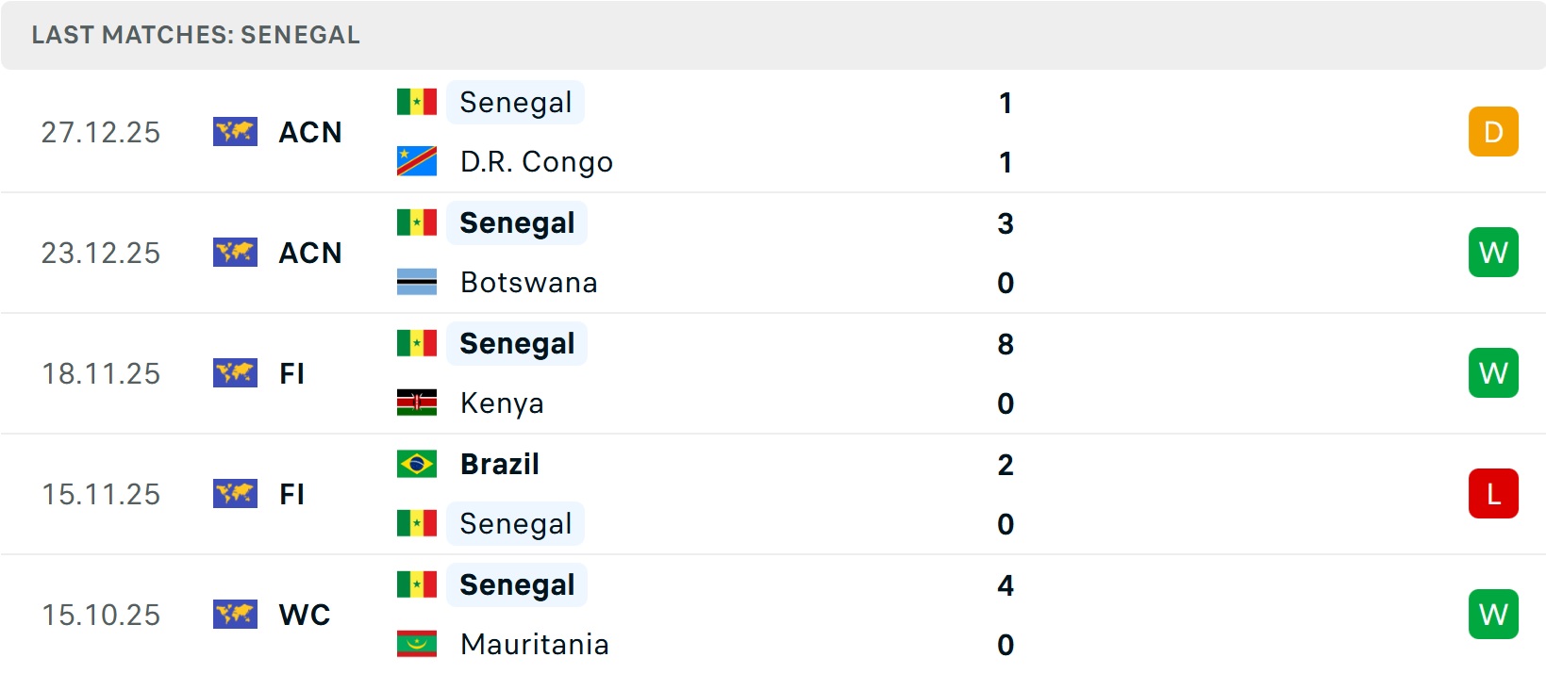Image resolution: width=1546 pixels, height=674 pixels.
Task: Open the D.R. Congo team link
Action: (536, 162)
